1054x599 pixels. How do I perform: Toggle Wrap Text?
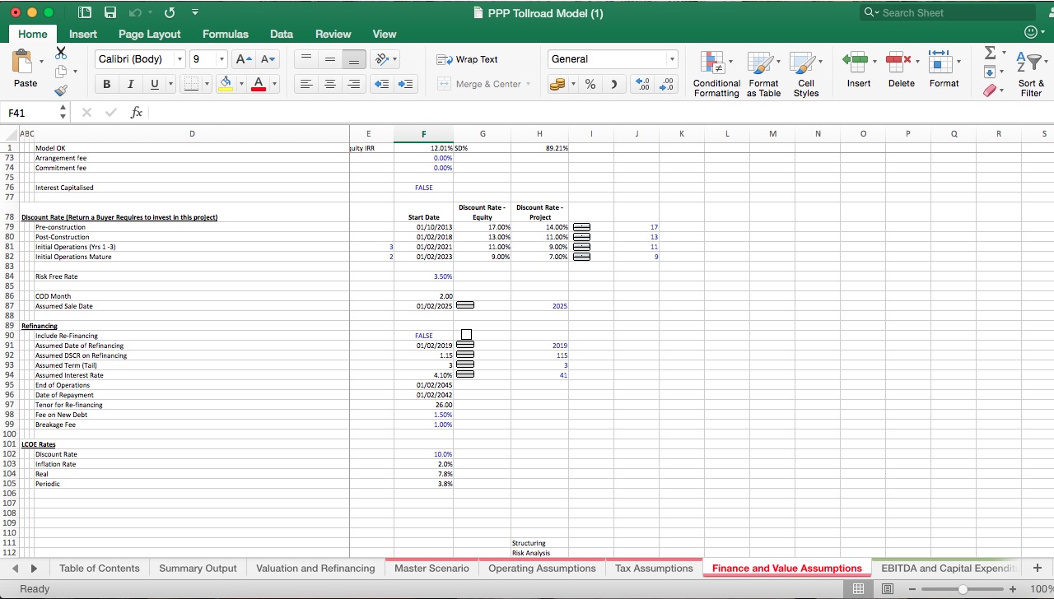coord(467,59)
